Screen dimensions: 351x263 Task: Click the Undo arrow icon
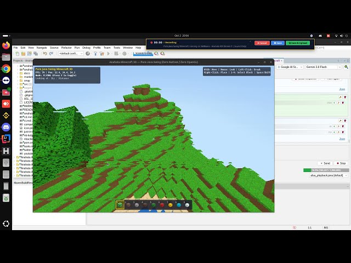(x=45, y=54)
